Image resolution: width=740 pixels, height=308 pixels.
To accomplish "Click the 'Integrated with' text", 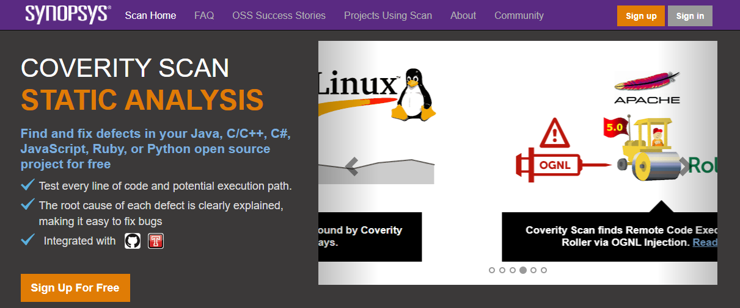I will 79,241.
